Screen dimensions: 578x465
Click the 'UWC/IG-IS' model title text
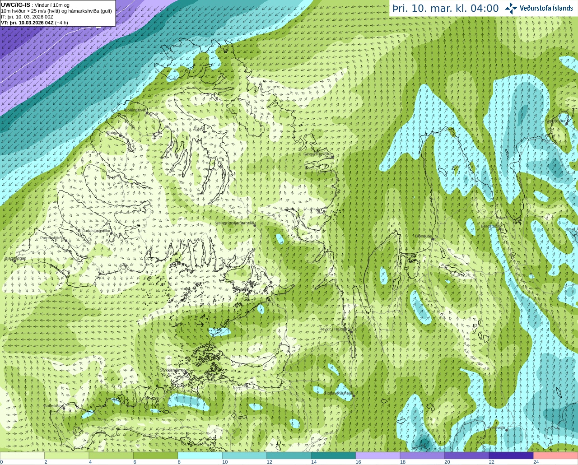[15, 5]
